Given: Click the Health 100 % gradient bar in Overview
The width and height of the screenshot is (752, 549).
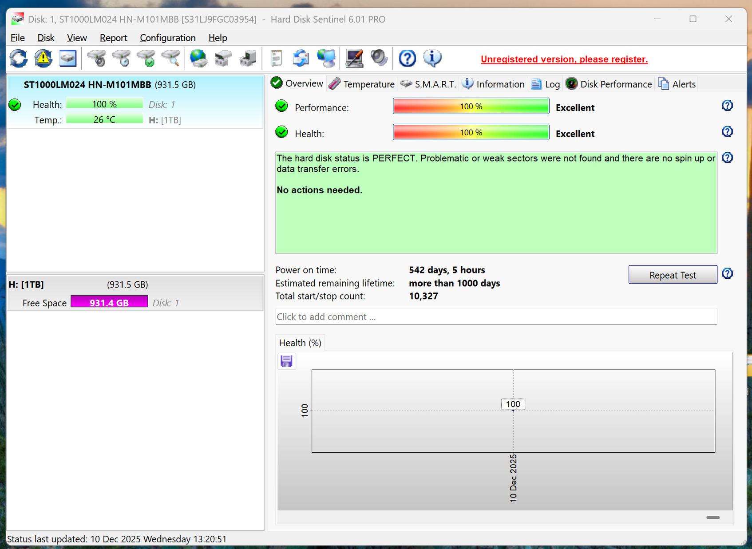Looking at the screenshot, I should tap(471, 133).
